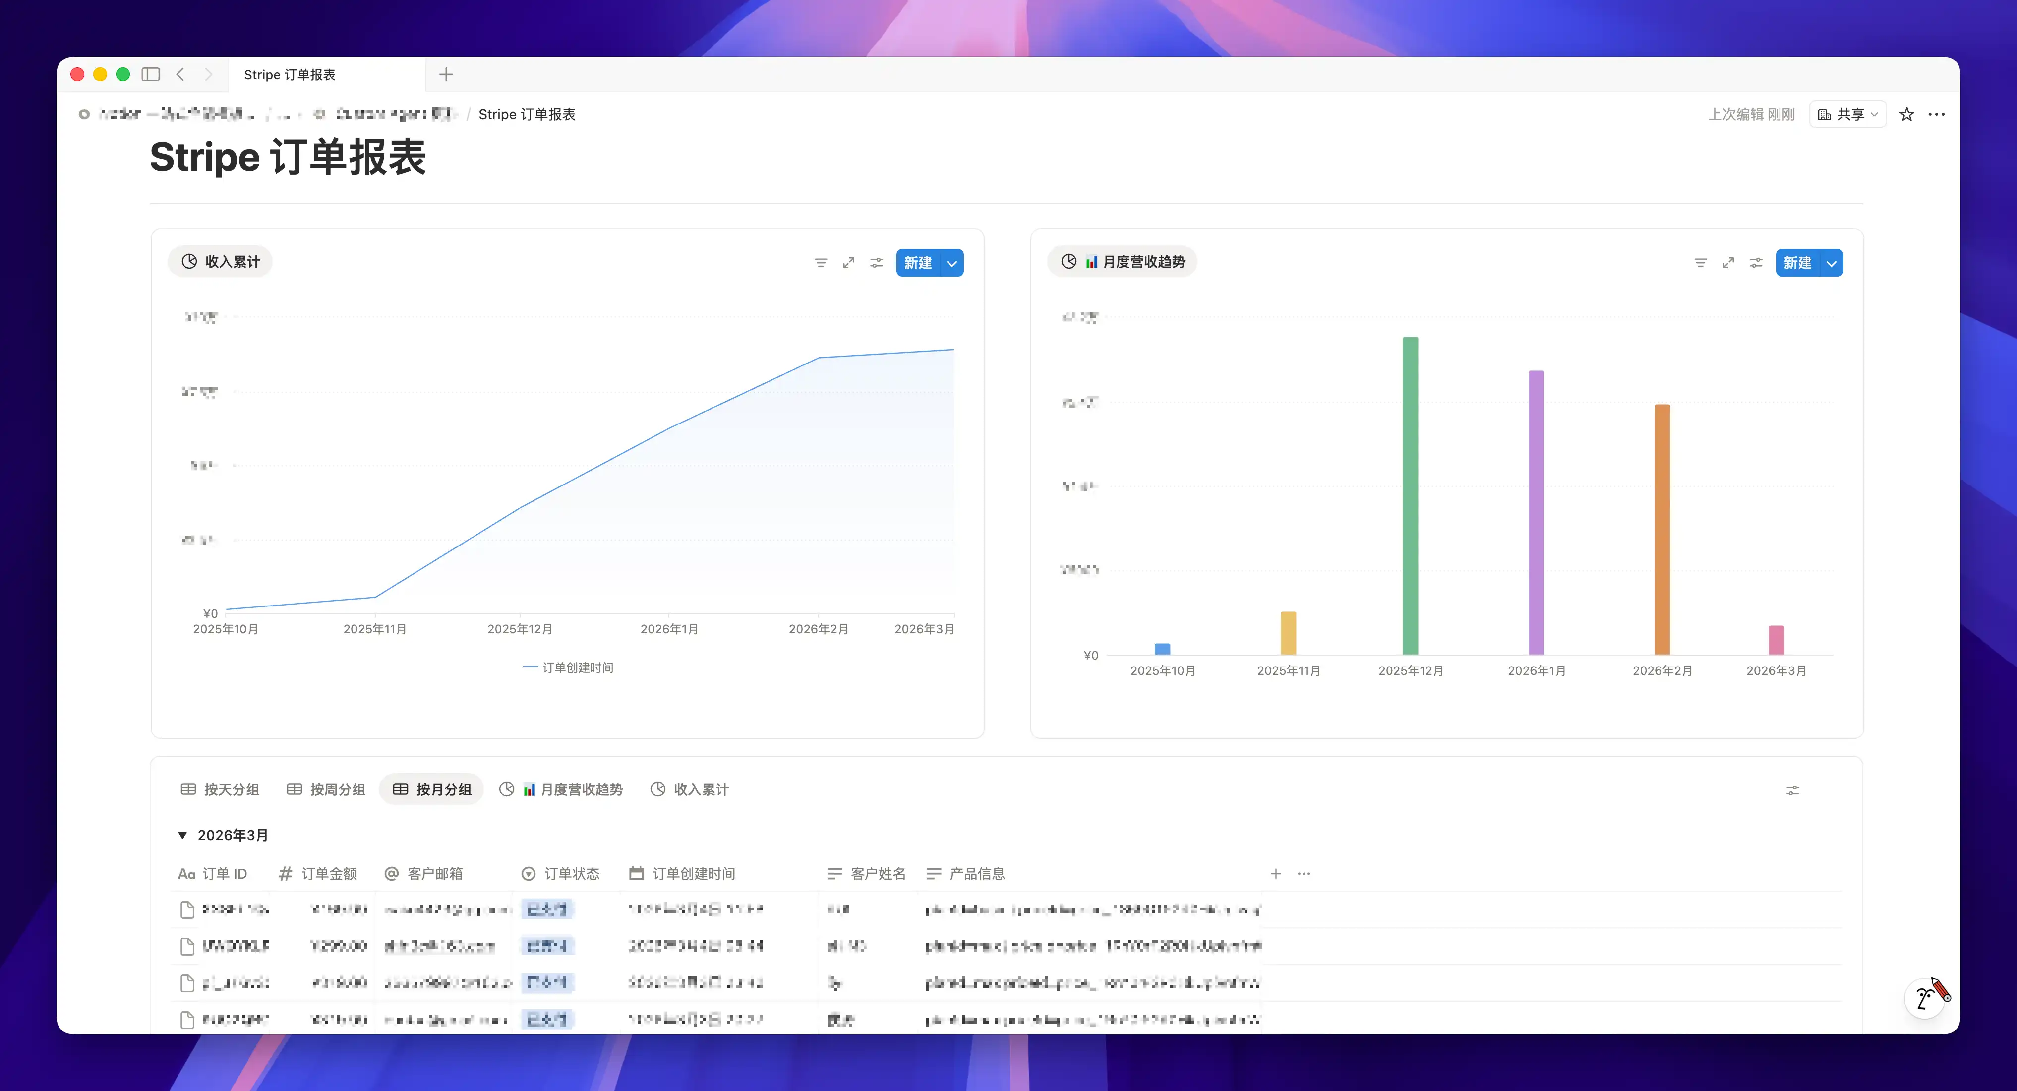Click the filter icon in 月度营收趋势 chart

[1700, 263]
